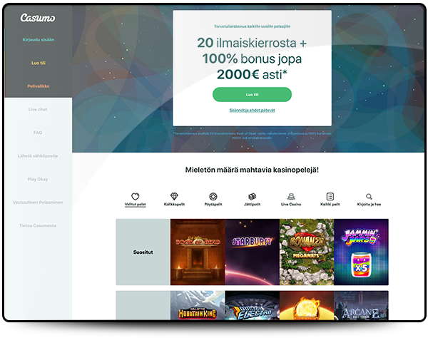Open the Mountain King game thumbnail
The image size is (428, 338).
[198, 305]
